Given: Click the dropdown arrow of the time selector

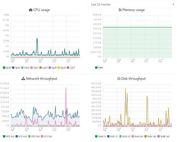Looking at the screenshot, I should click(x=173, y=5).
